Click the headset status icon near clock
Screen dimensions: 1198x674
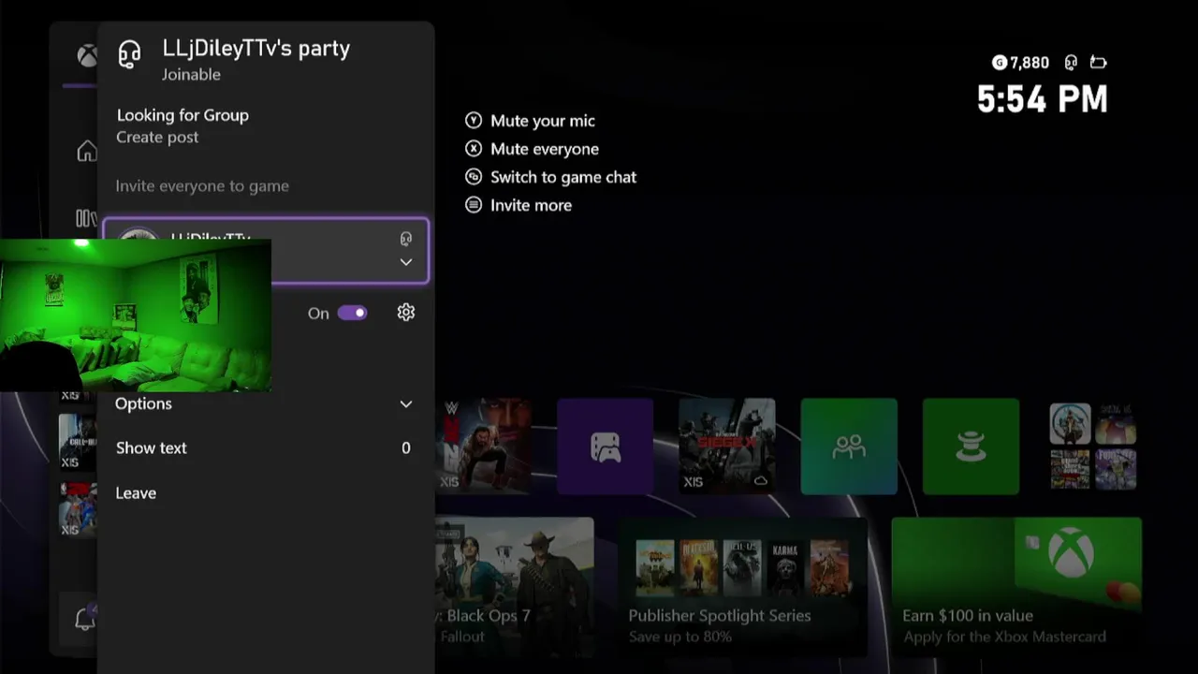pos(1071,63)
